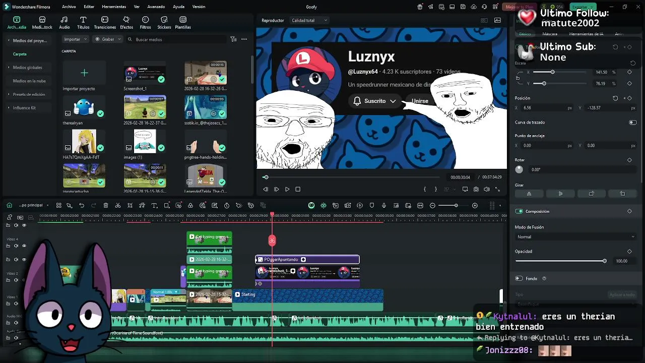Click the gift icon in title bar
This screenshot has width=645, height=363.
coord(420,7)
